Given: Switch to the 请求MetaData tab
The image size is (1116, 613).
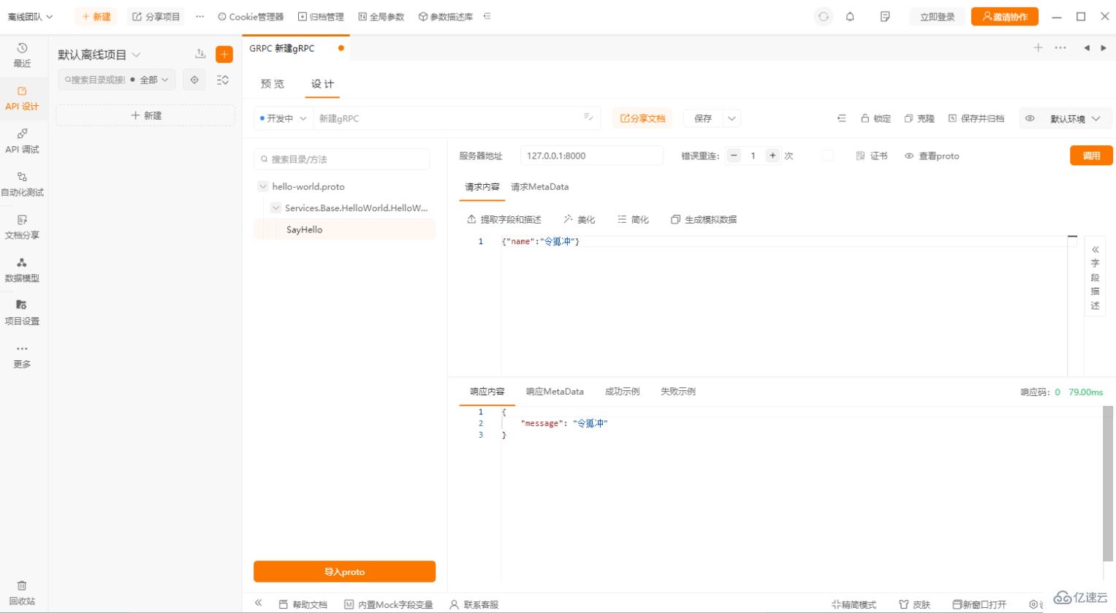Looking at the screenshot, I should 539,187.
